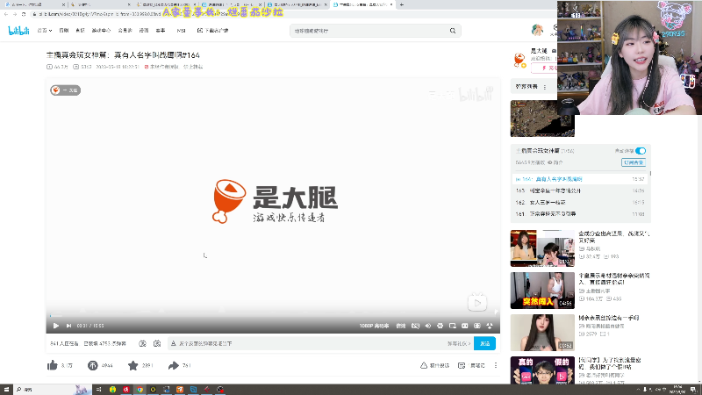
Task: Open recommended video thumbnail of long-haired girl
Action: (542, 333)
